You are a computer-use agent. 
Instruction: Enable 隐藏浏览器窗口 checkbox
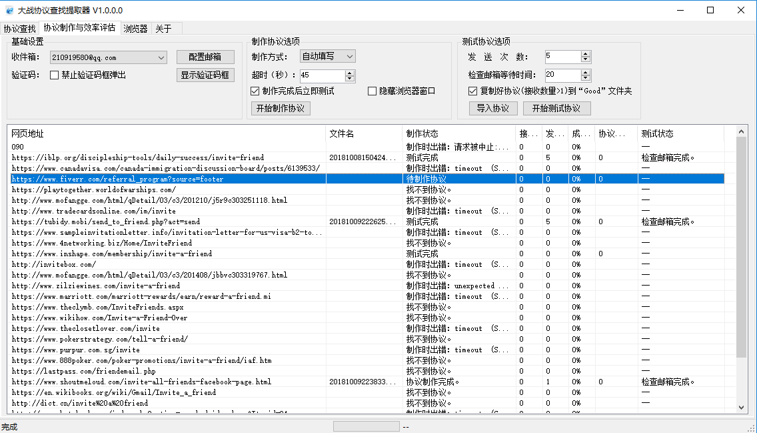(x=373, y=91)
